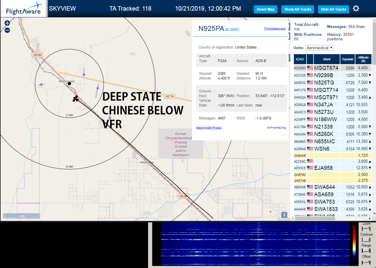Sort table by Ident column
The height and width of the screenshot is (268, 376).
coord(327,59)
